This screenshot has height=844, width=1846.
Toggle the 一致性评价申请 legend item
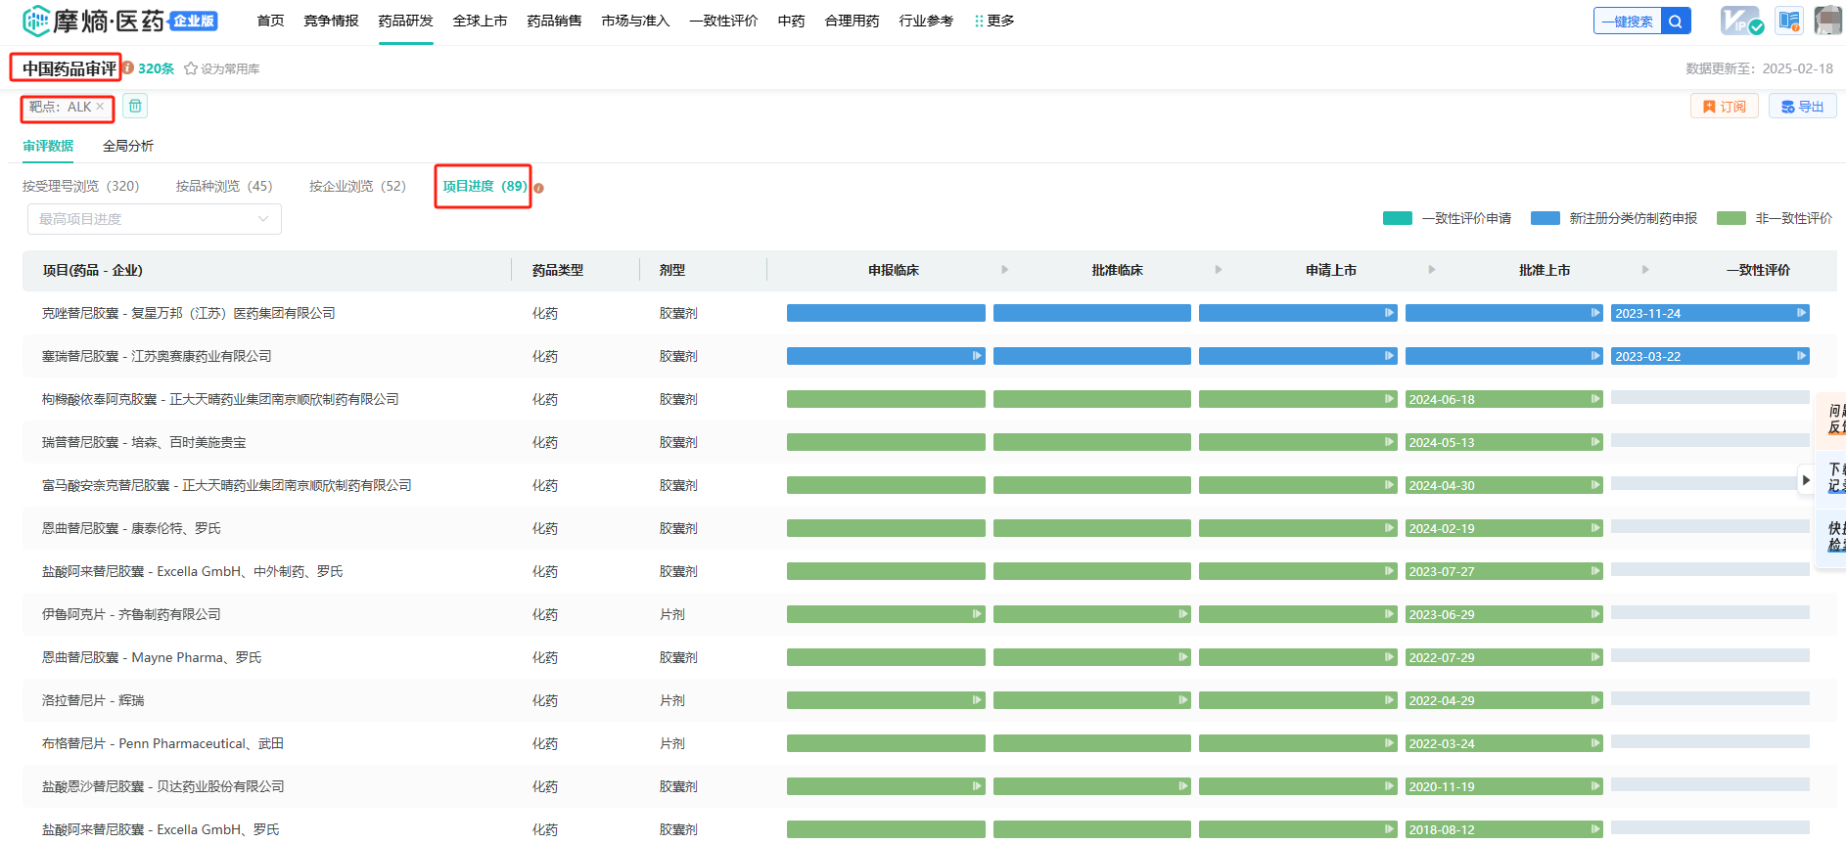click(1447, 218)
